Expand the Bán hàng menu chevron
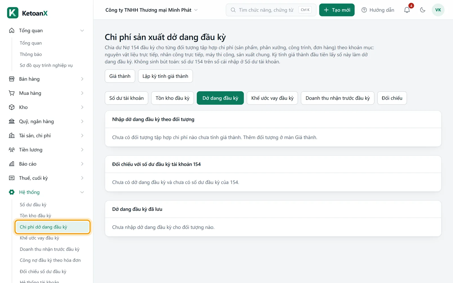Image resolution: width=453 pixels, height=283 pixels. (x=82, y=79)
